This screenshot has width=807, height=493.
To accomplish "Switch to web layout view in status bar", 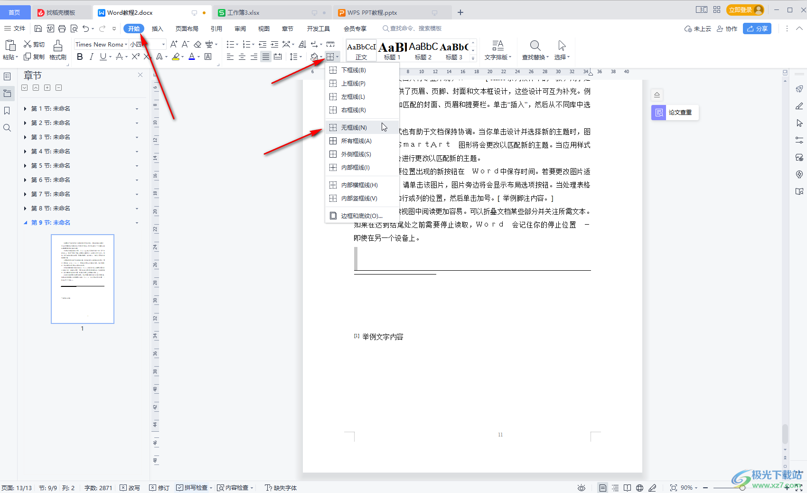I will (x=640, y=488).
